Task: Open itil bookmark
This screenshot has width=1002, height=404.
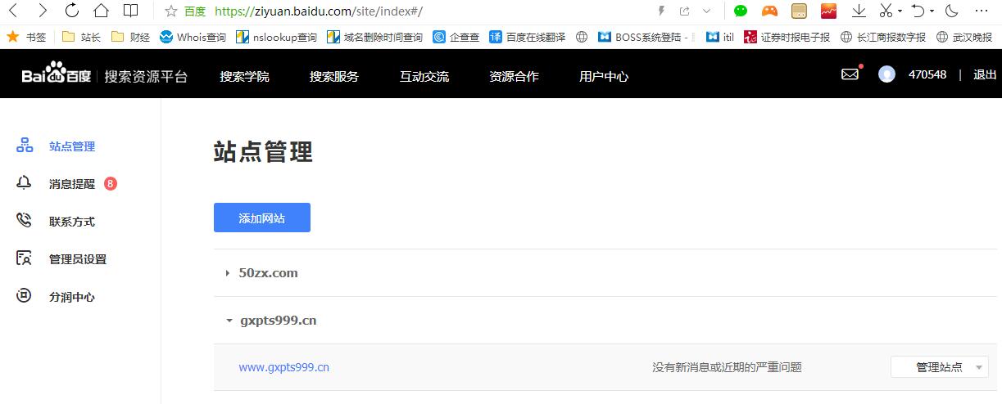Action: 720,37
